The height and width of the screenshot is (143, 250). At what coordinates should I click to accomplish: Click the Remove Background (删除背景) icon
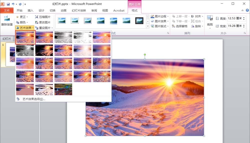tap(7, 19)
